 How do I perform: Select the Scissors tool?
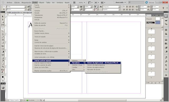[3, 46]
